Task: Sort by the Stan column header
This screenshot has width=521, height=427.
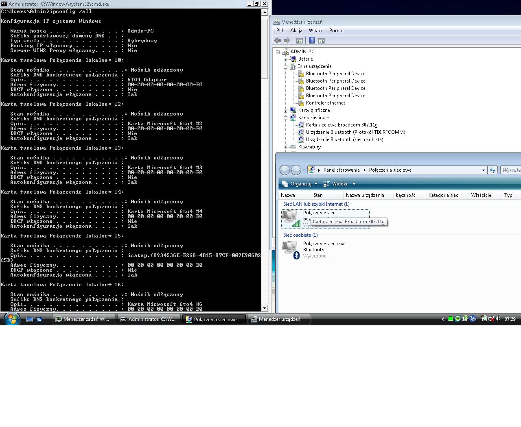Action: (x=327, y=195)
